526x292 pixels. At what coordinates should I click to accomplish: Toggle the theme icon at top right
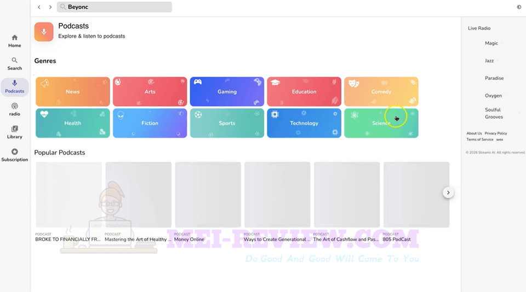519,7
